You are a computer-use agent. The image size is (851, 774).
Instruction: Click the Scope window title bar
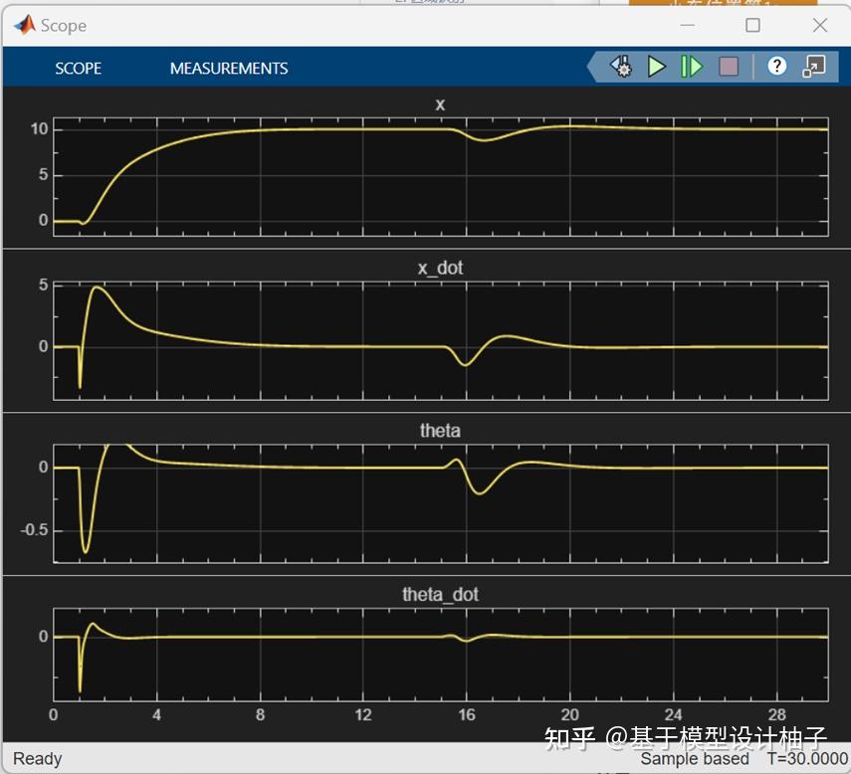click(398, 25)
